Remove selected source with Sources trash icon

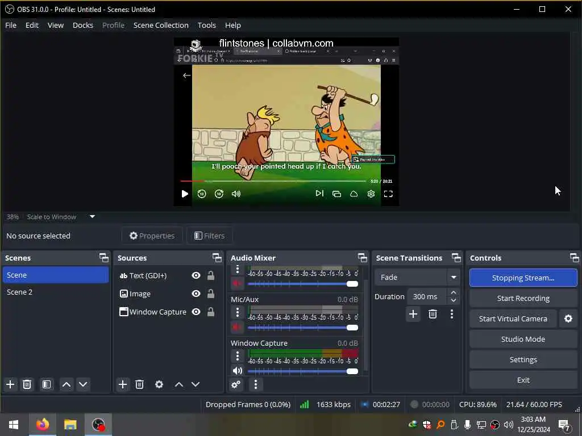(x=139, y=384)
